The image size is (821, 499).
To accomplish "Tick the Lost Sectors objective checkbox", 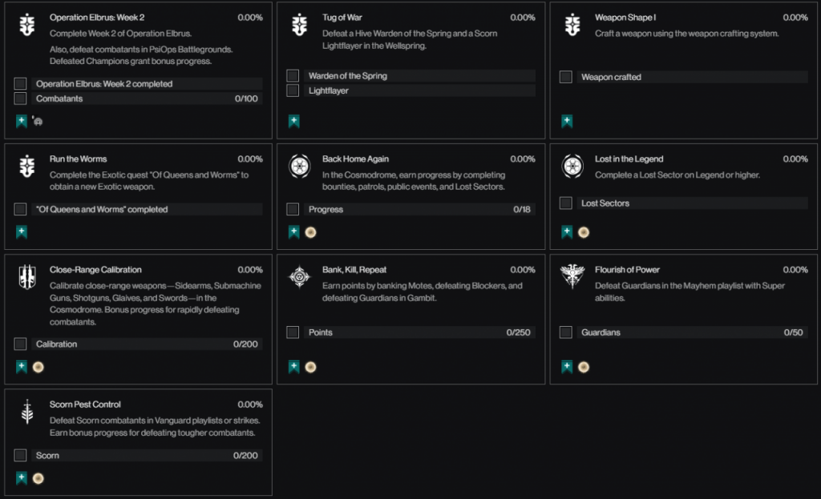I will (x=565, y=203).
